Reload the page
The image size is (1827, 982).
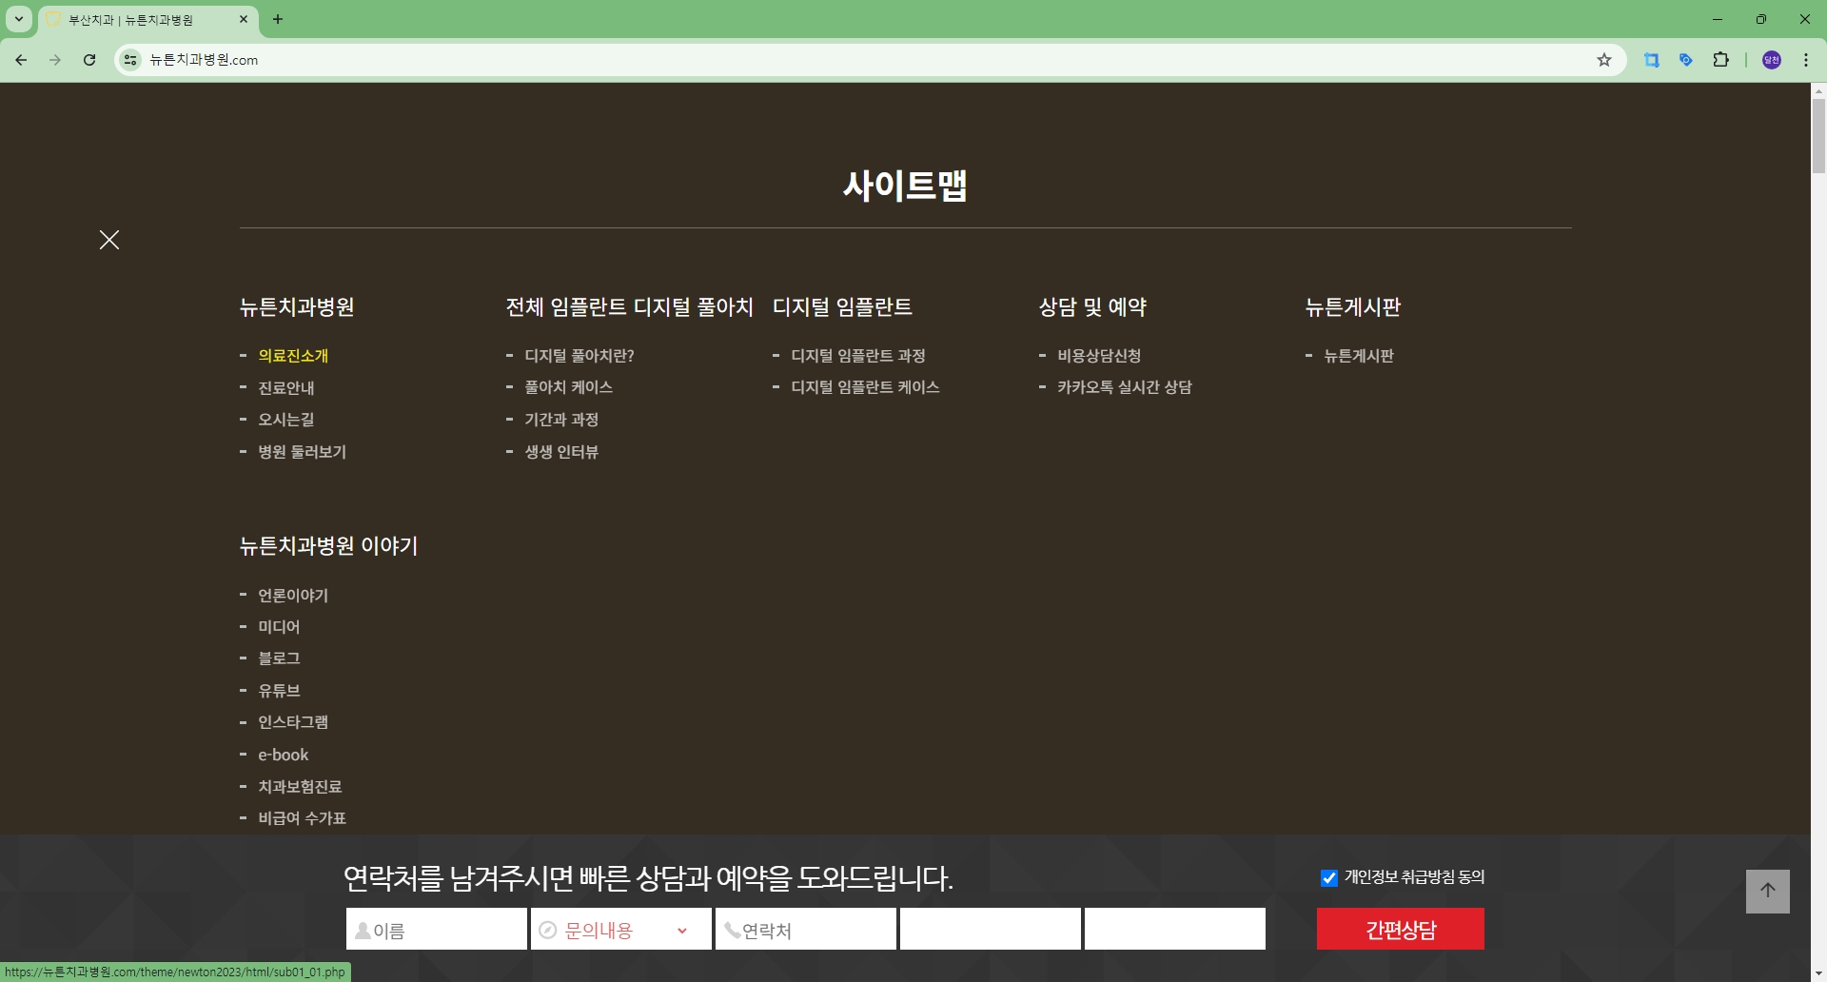(x=88, y=59)
